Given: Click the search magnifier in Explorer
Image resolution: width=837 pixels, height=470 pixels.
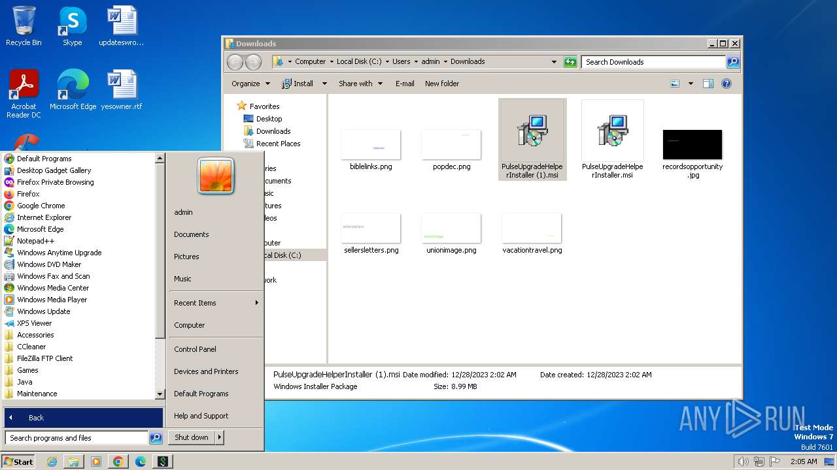Looking at the screenshot, I should coord(733,62).
